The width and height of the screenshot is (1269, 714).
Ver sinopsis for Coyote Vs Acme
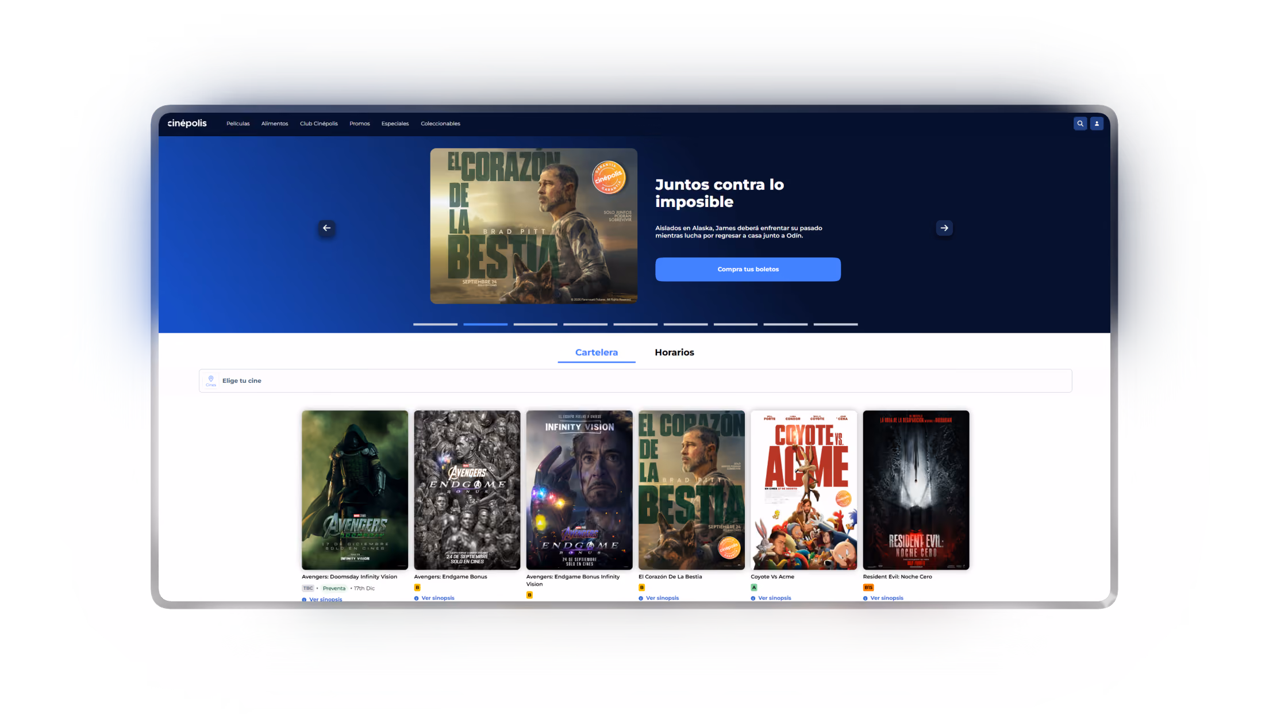771,598
